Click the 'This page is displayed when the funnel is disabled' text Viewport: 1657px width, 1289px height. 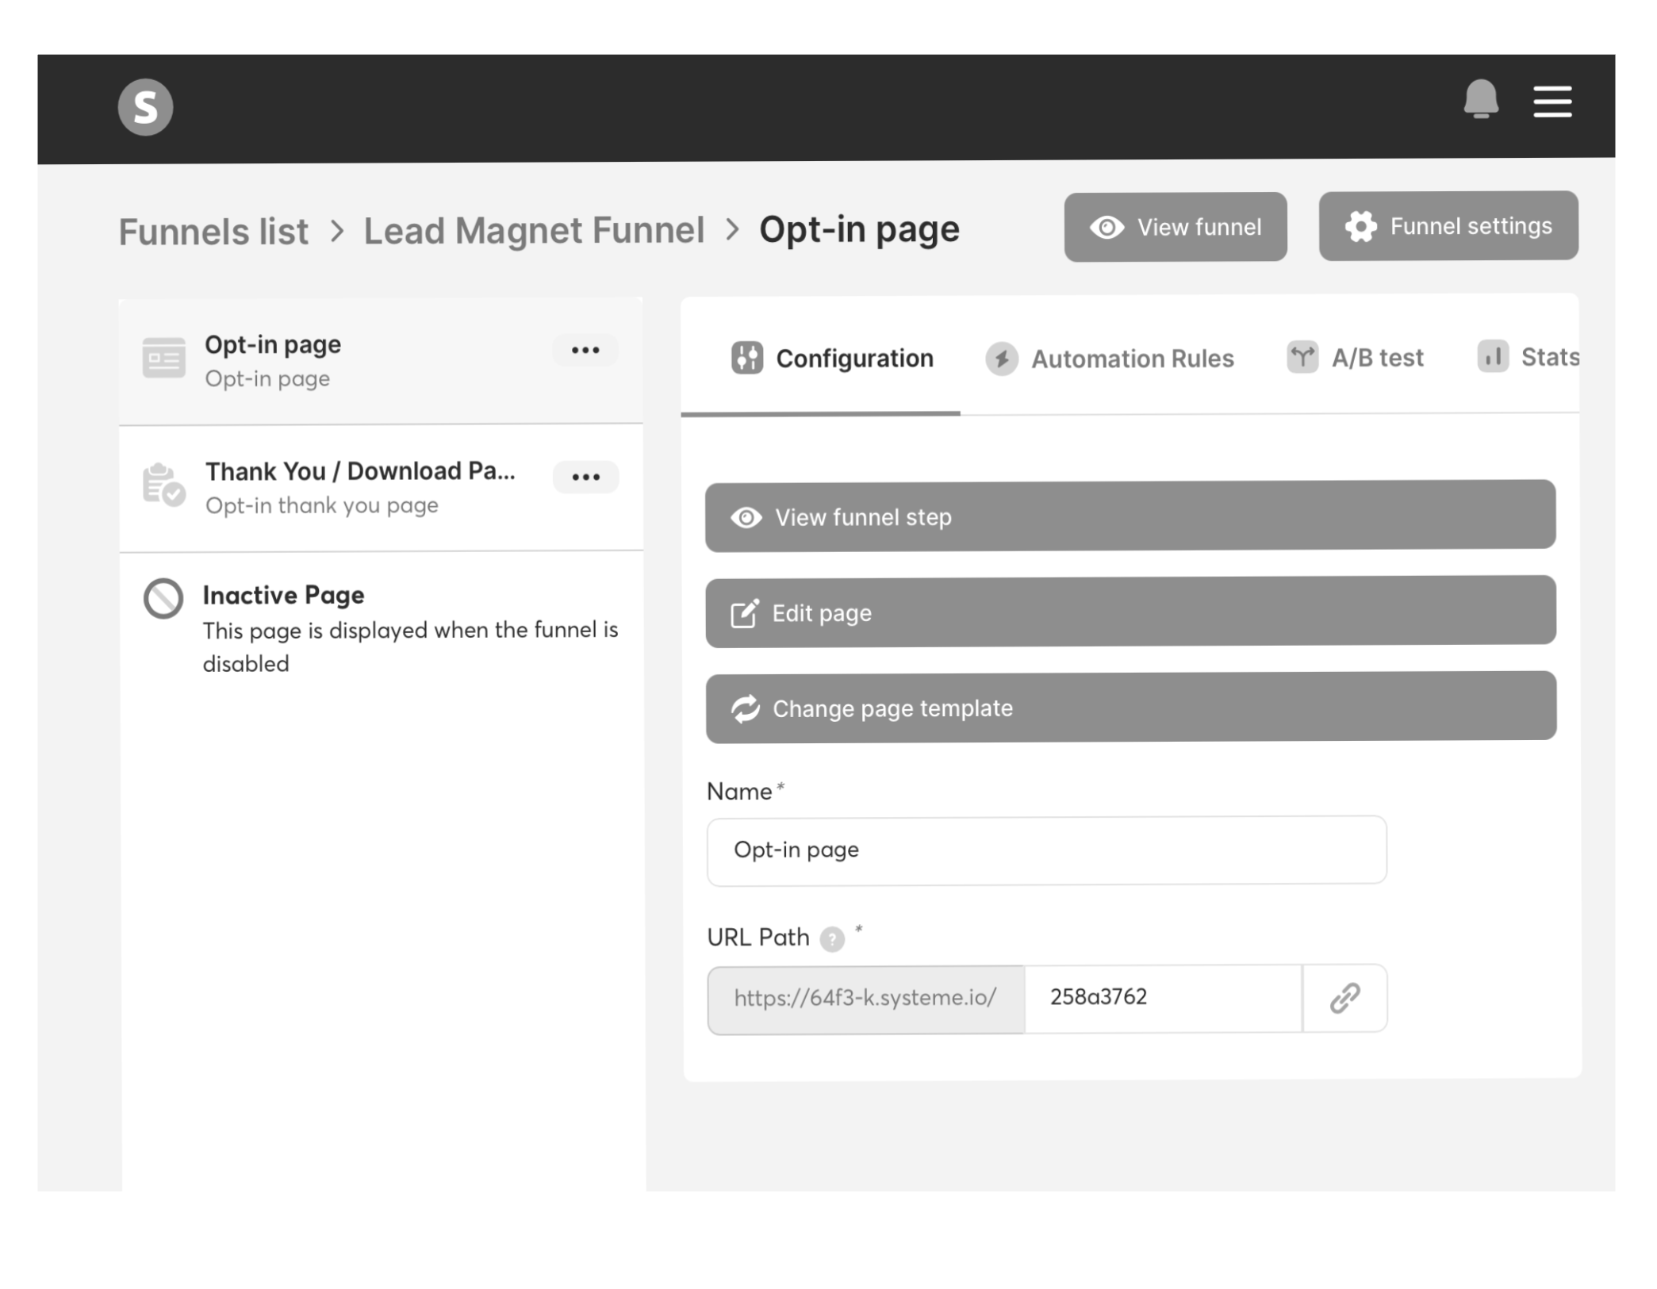(410, 646)
